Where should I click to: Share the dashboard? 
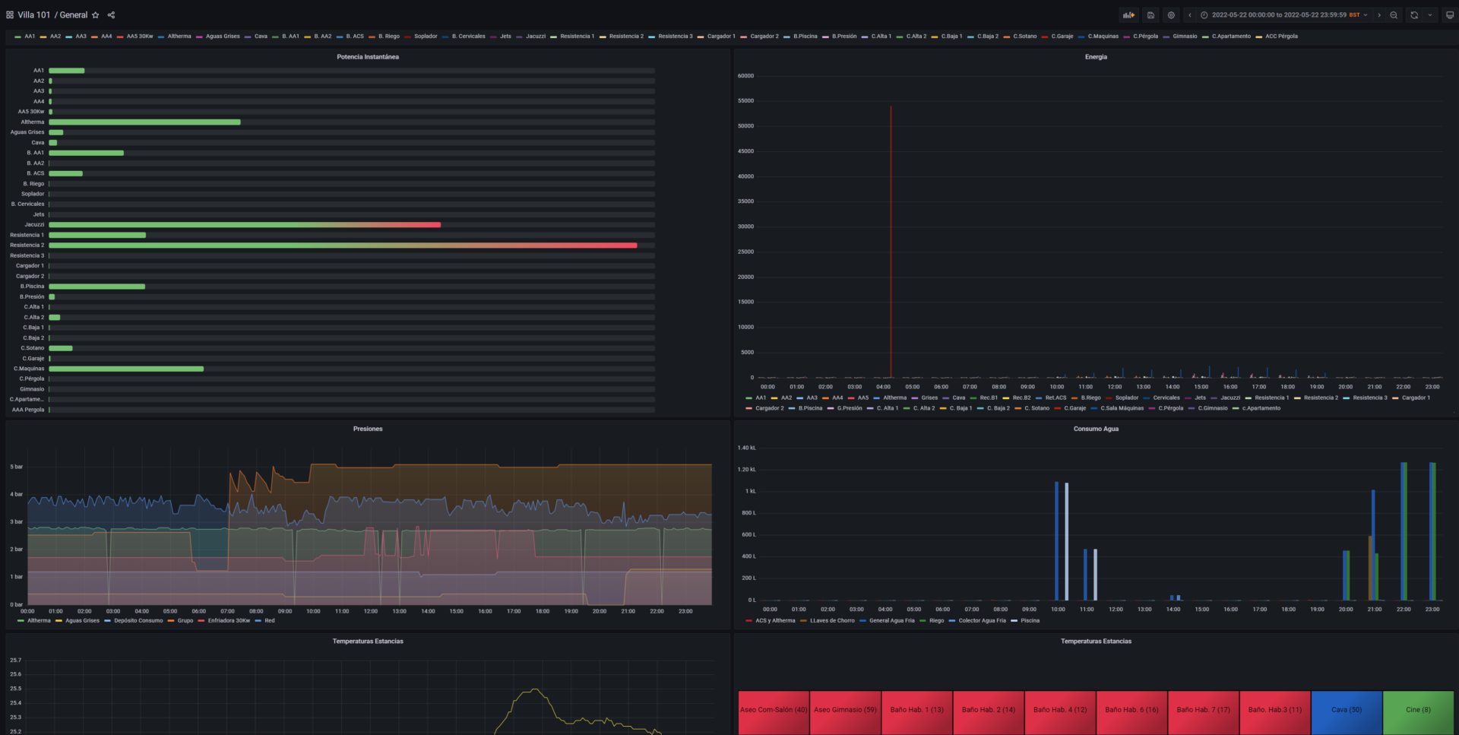click(111, 14)
